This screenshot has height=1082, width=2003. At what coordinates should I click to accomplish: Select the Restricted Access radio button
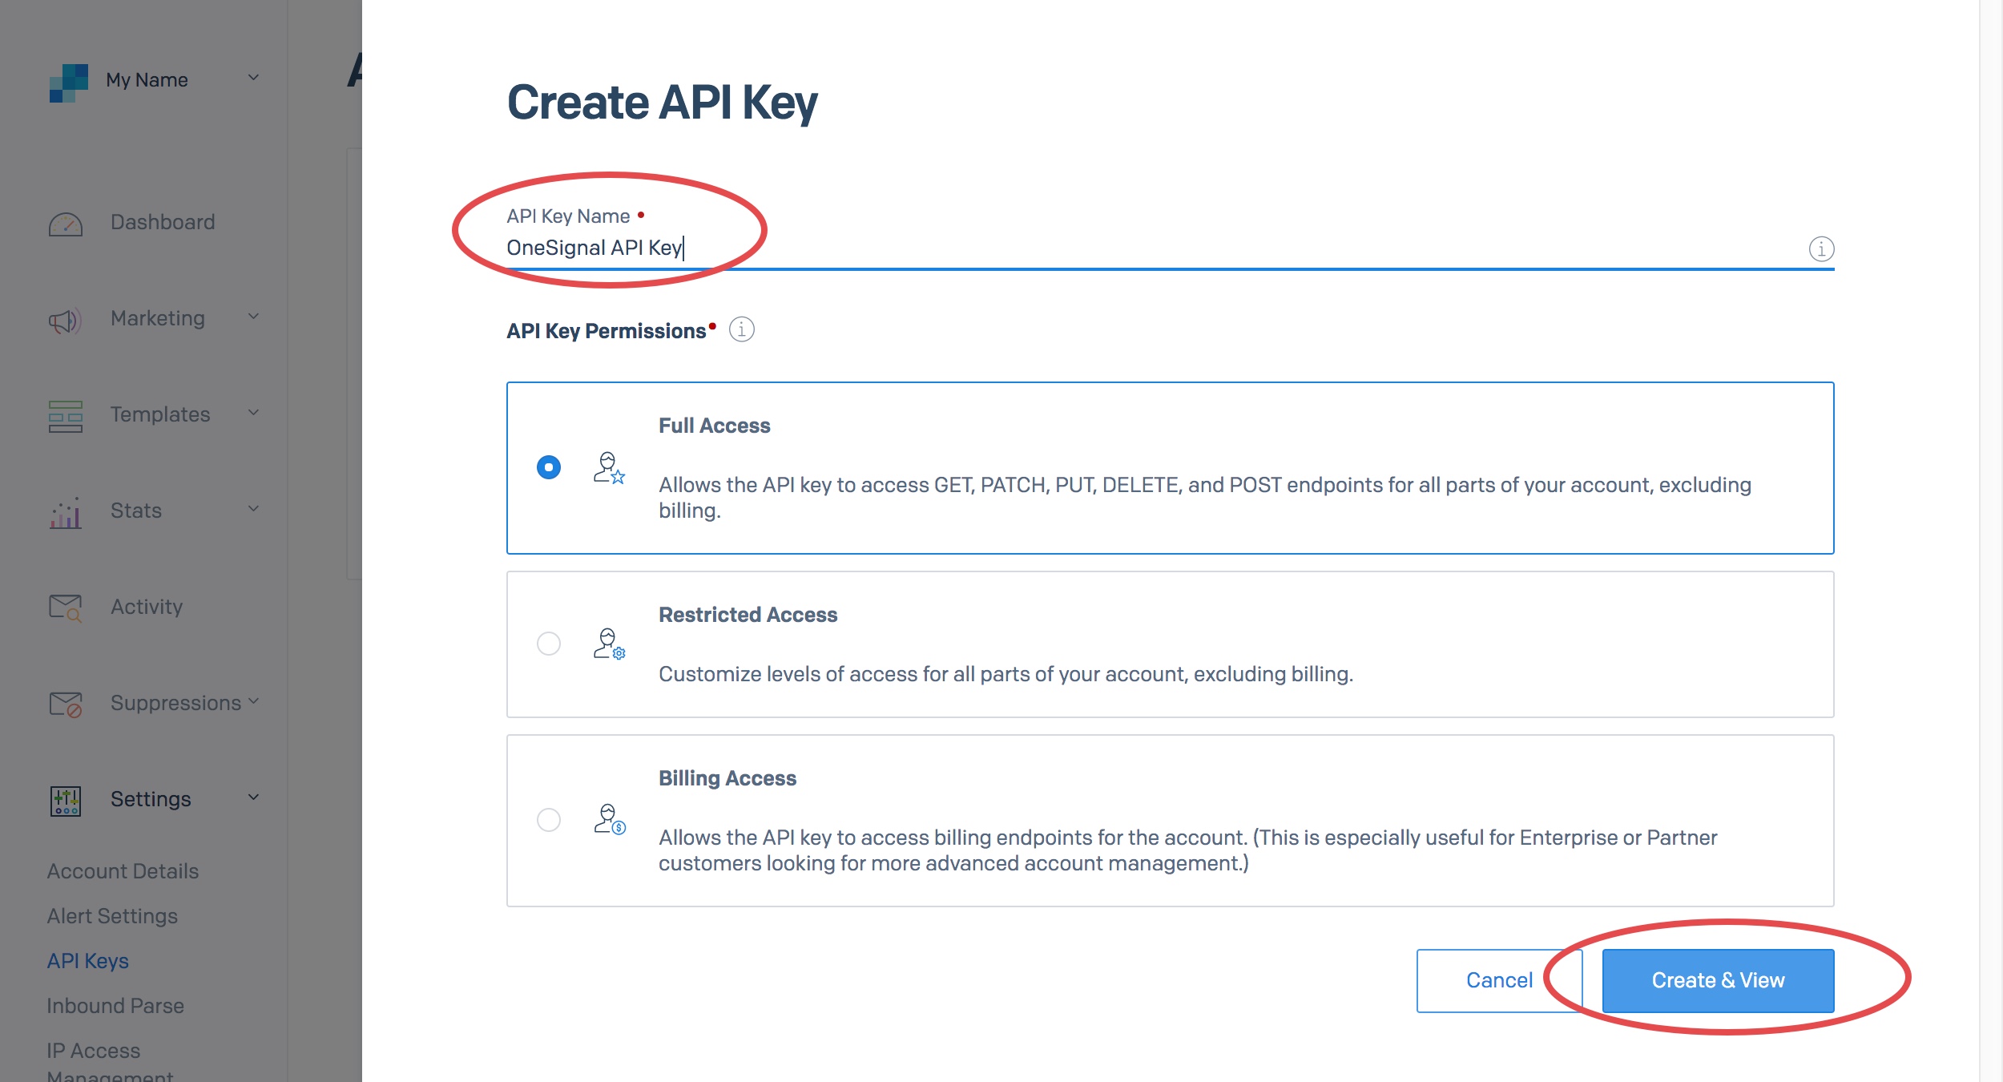549,644
